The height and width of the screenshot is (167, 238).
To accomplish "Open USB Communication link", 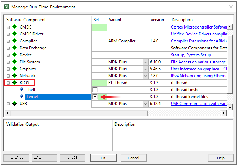I will pyautogui.click(x=199, y=104).
